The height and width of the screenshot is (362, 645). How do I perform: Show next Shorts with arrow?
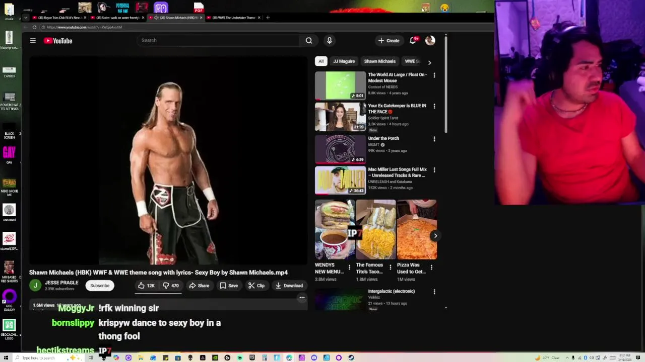coord(435,235)
